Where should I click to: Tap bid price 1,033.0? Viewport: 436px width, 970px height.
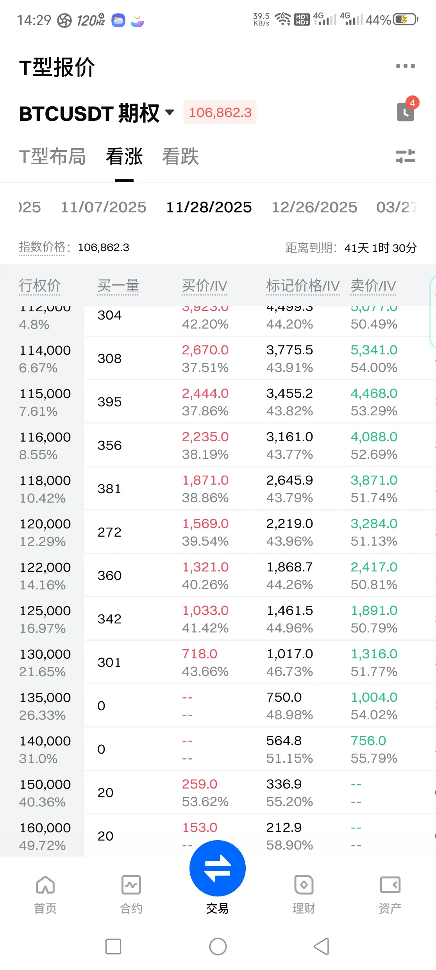205,610
